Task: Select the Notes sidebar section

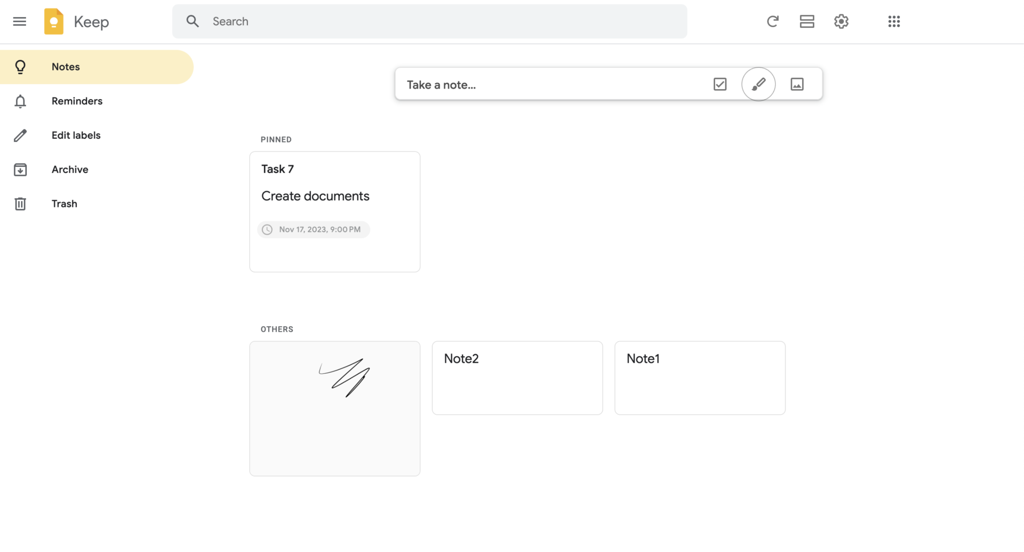Action: (66, 66)
